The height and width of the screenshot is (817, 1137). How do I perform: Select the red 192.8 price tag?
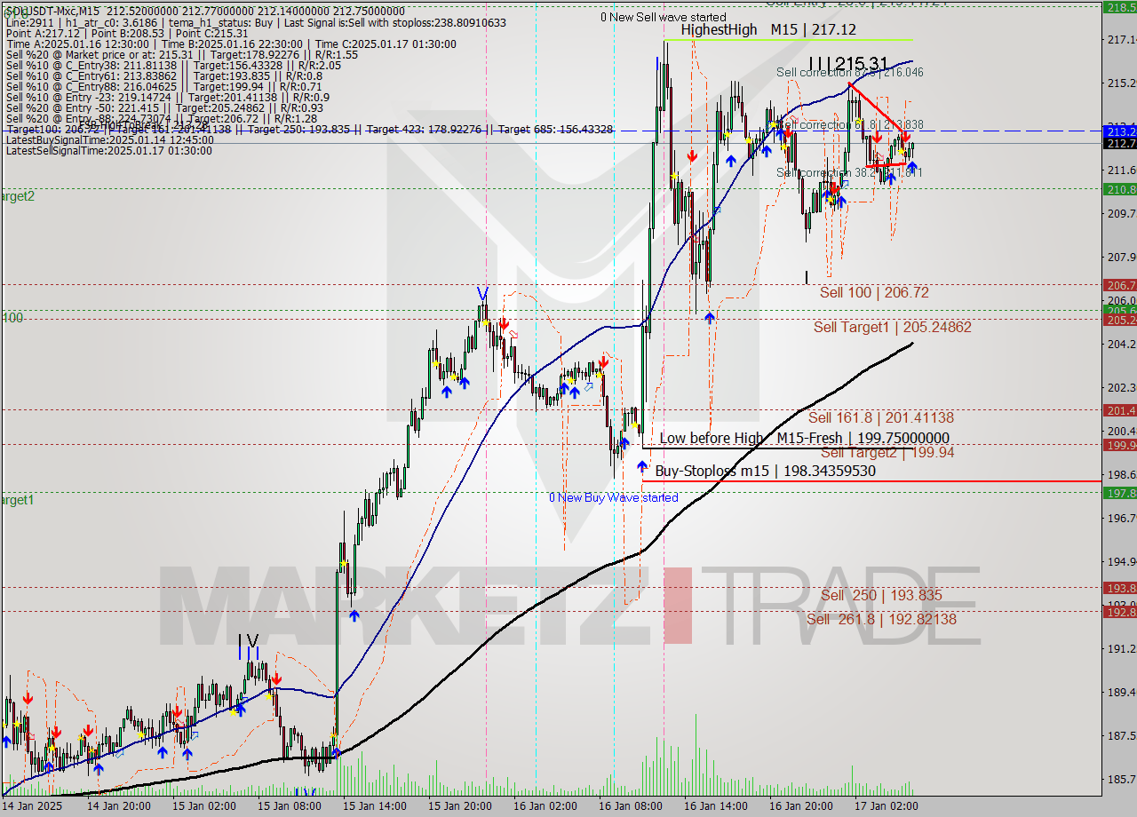(x=1120, y=612)
